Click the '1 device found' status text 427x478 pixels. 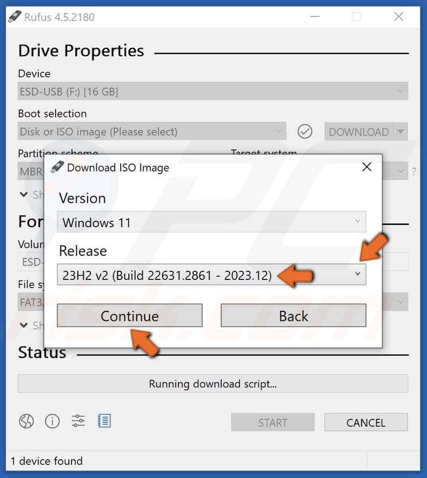(46, 461)
